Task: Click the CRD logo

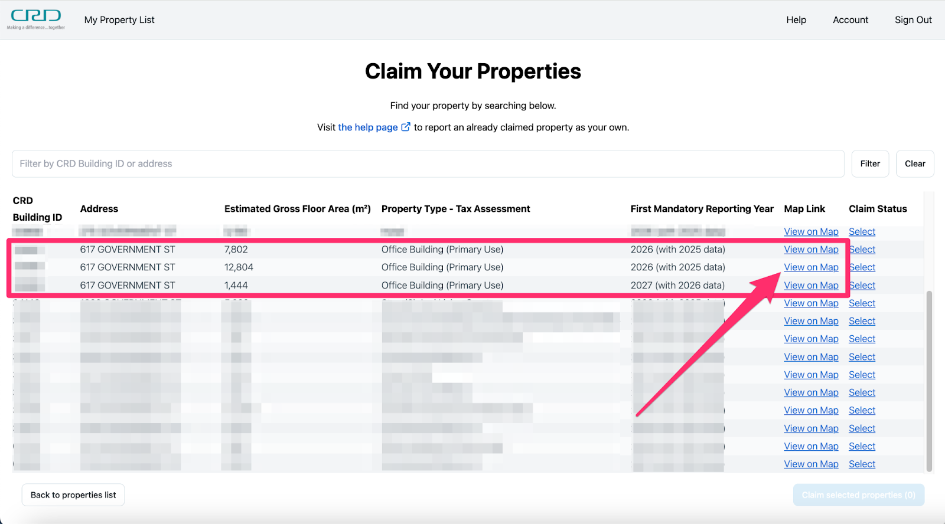Action: point(36,19)
